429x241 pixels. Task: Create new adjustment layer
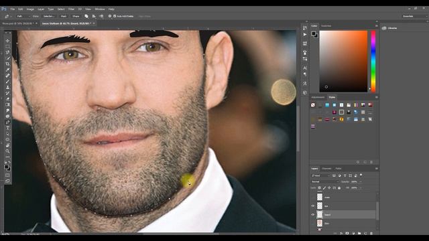353,234
